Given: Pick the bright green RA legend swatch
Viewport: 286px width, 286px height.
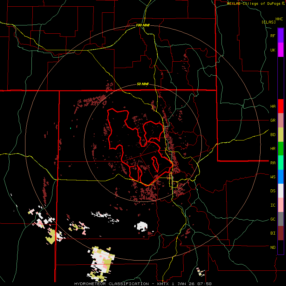Looking at the screenshot, I should pos(281,163).
